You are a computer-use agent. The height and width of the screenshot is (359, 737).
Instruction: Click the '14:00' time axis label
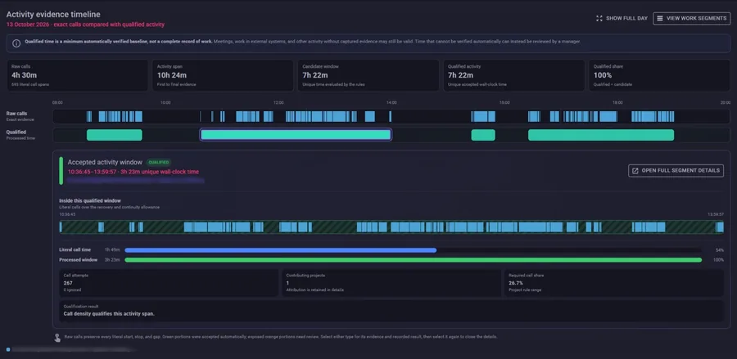pos(391,102)
